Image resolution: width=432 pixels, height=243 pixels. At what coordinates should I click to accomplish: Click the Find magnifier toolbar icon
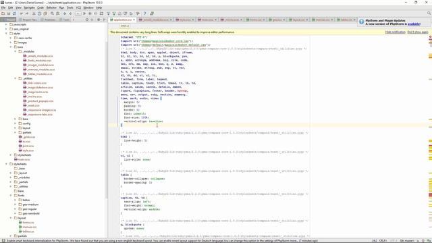[52, 13]
